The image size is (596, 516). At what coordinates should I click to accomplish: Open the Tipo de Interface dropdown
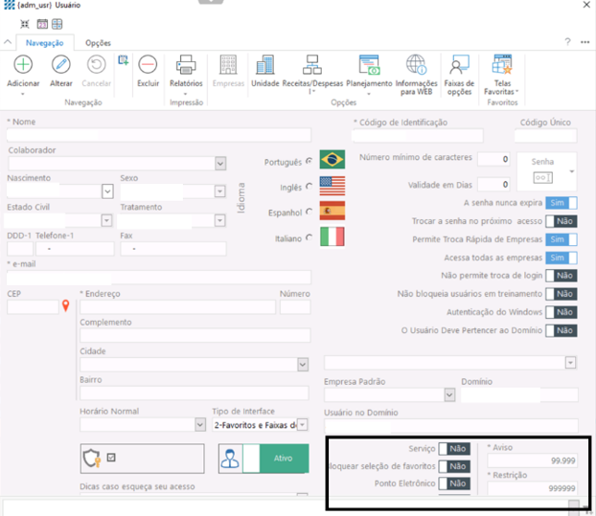point(302,424)
